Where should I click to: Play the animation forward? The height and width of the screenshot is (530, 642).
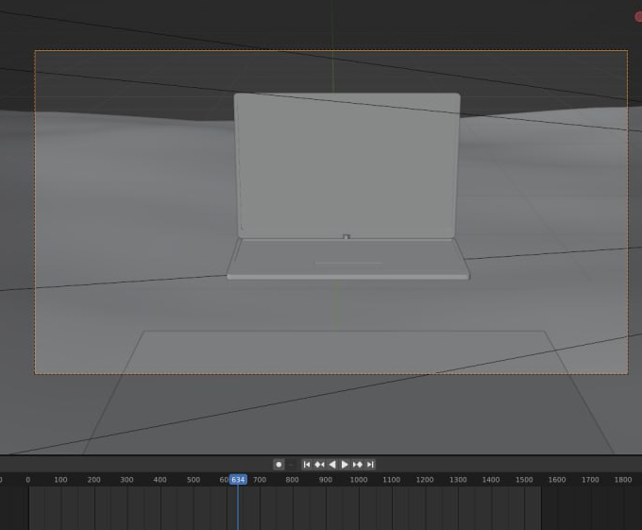(345, 465)
